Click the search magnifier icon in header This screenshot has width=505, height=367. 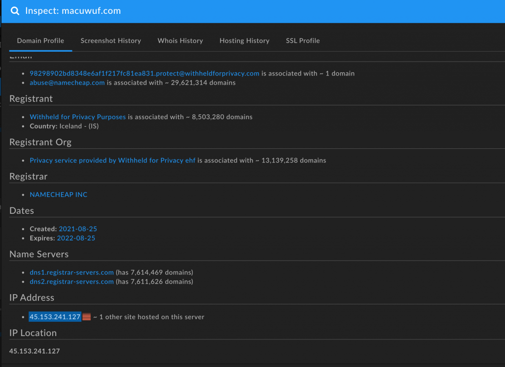point(15,11)
